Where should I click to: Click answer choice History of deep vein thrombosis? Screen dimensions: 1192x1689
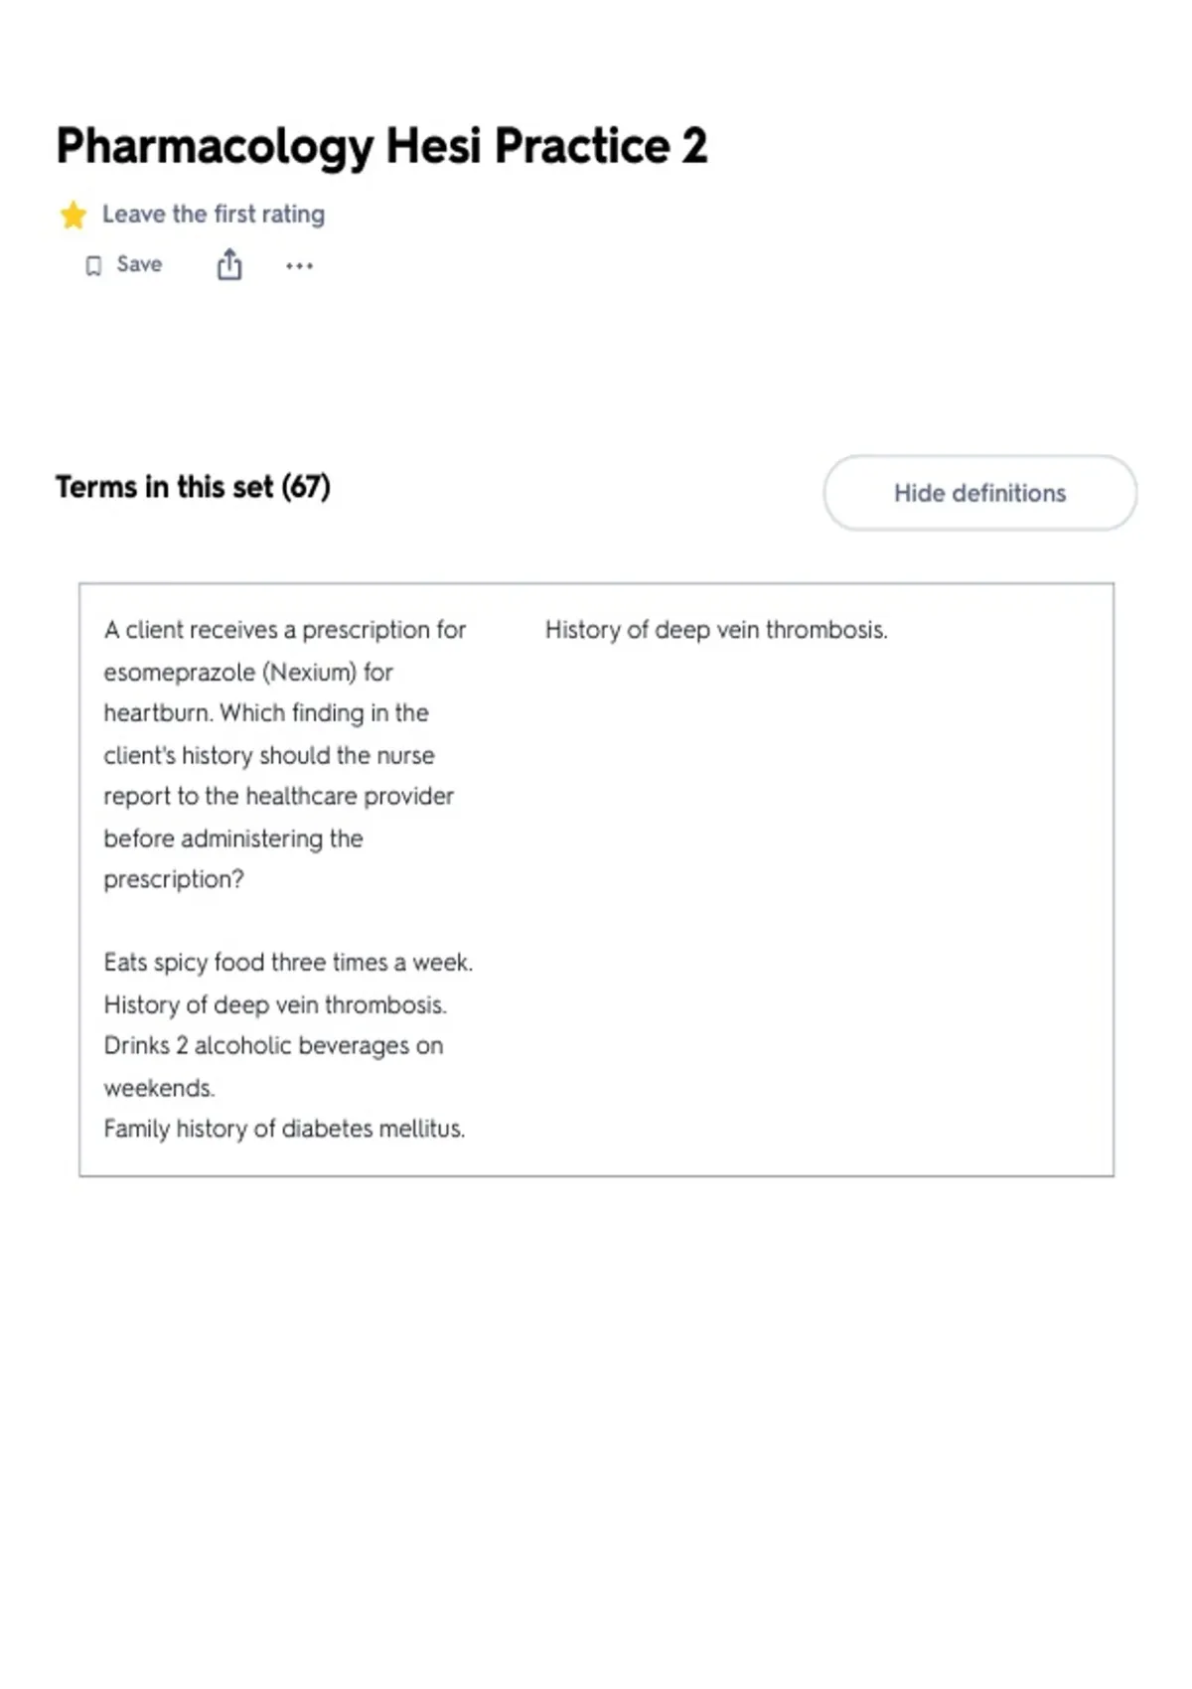275,1004
